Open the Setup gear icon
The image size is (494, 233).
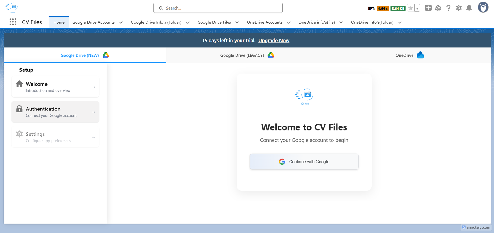coord(459,8)
